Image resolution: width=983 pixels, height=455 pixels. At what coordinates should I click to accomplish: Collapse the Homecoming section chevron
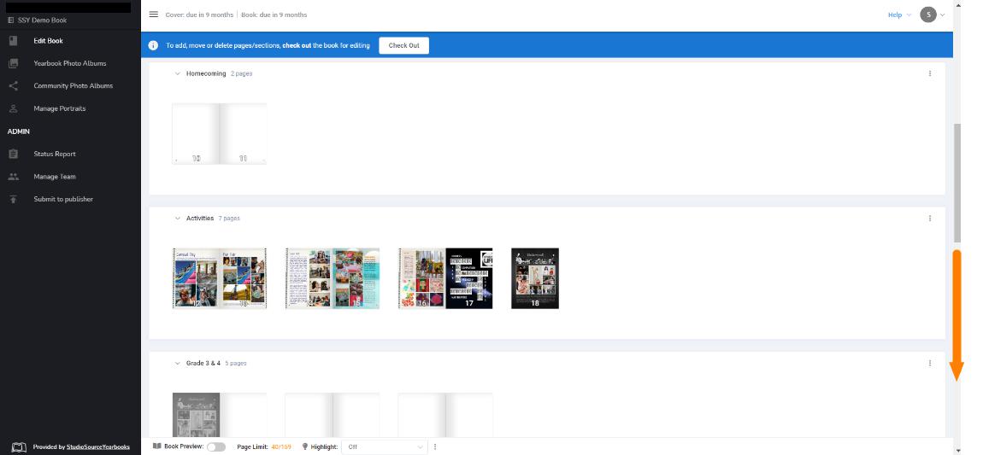(x=178, y=74)
